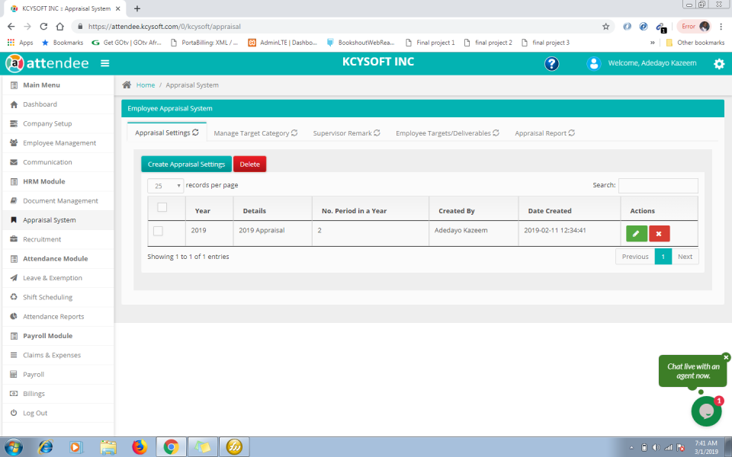Open Document Management in sidebar
Screen dimensions: 732x457
(58, 200)
